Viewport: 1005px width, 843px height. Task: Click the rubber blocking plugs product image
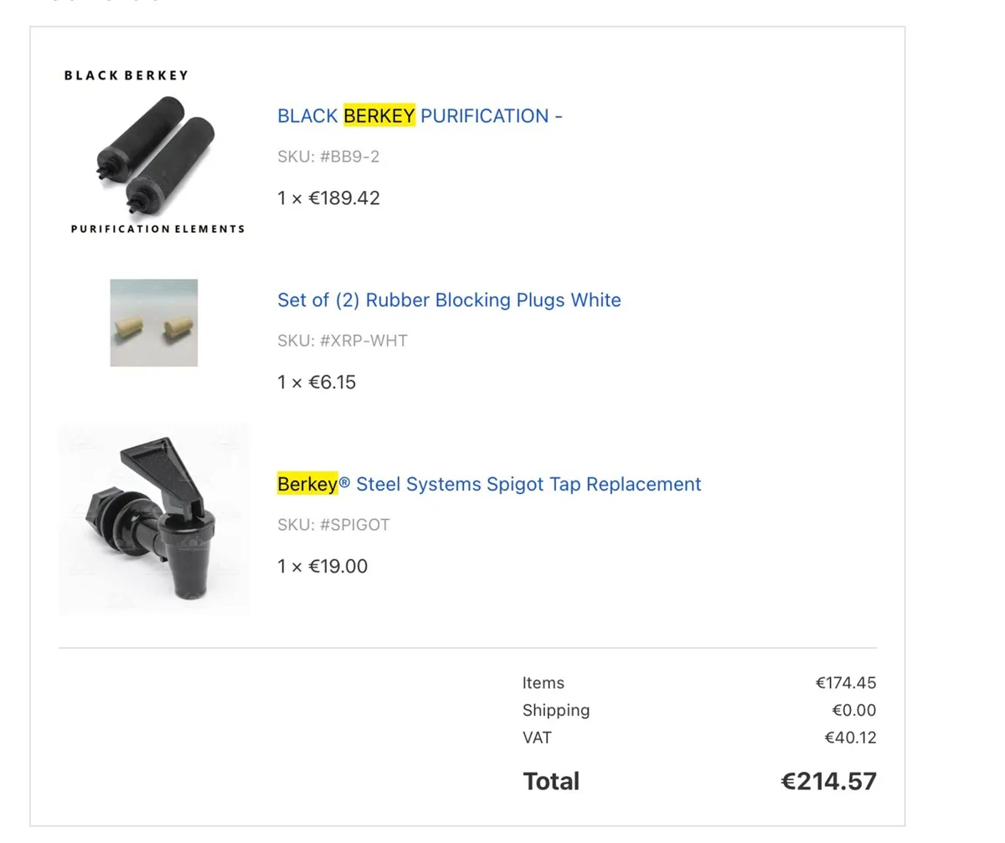(154, 323)
